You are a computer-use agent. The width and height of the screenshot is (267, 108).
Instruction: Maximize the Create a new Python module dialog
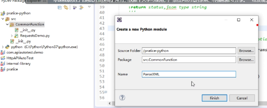click(238, 20)
